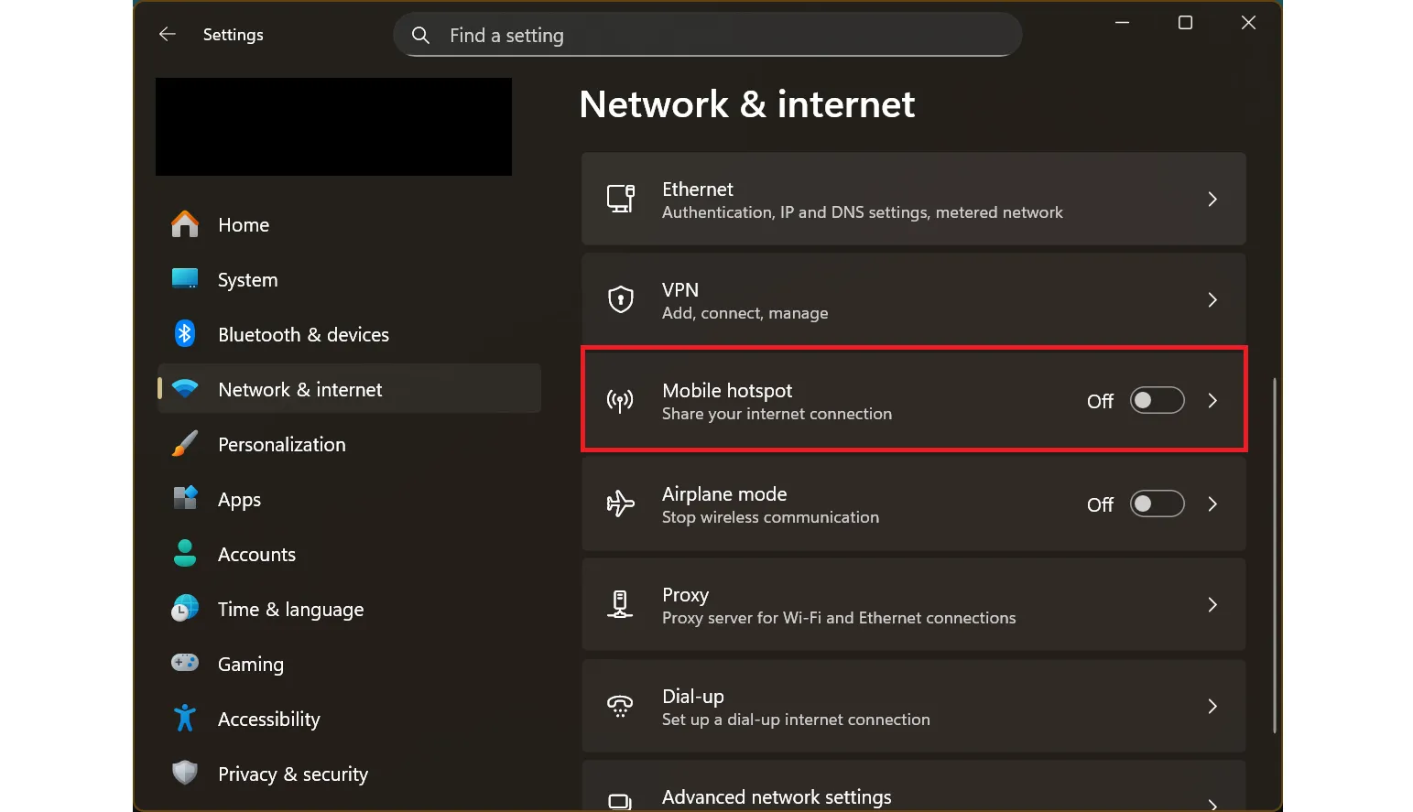Expand the Proxy settings page
1413x812 pixels.
click(1212, 604)
